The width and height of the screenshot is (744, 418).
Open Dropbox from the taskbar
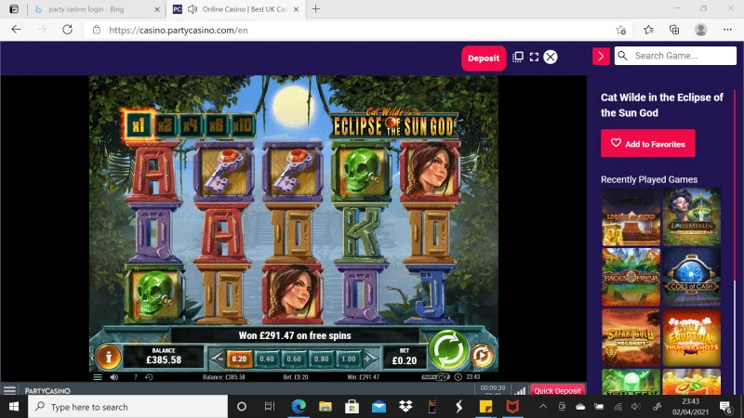point(405,407)
